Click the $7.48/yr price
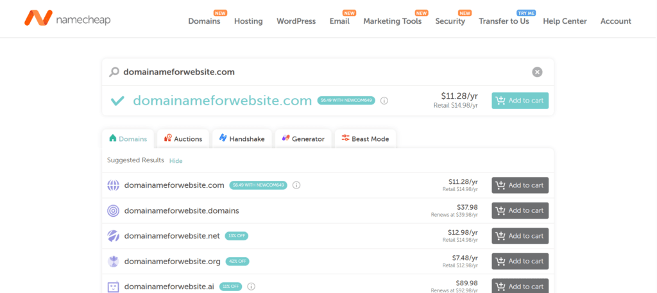The width and height of the screenshot is (657, 293). click(x=463, y=258)
